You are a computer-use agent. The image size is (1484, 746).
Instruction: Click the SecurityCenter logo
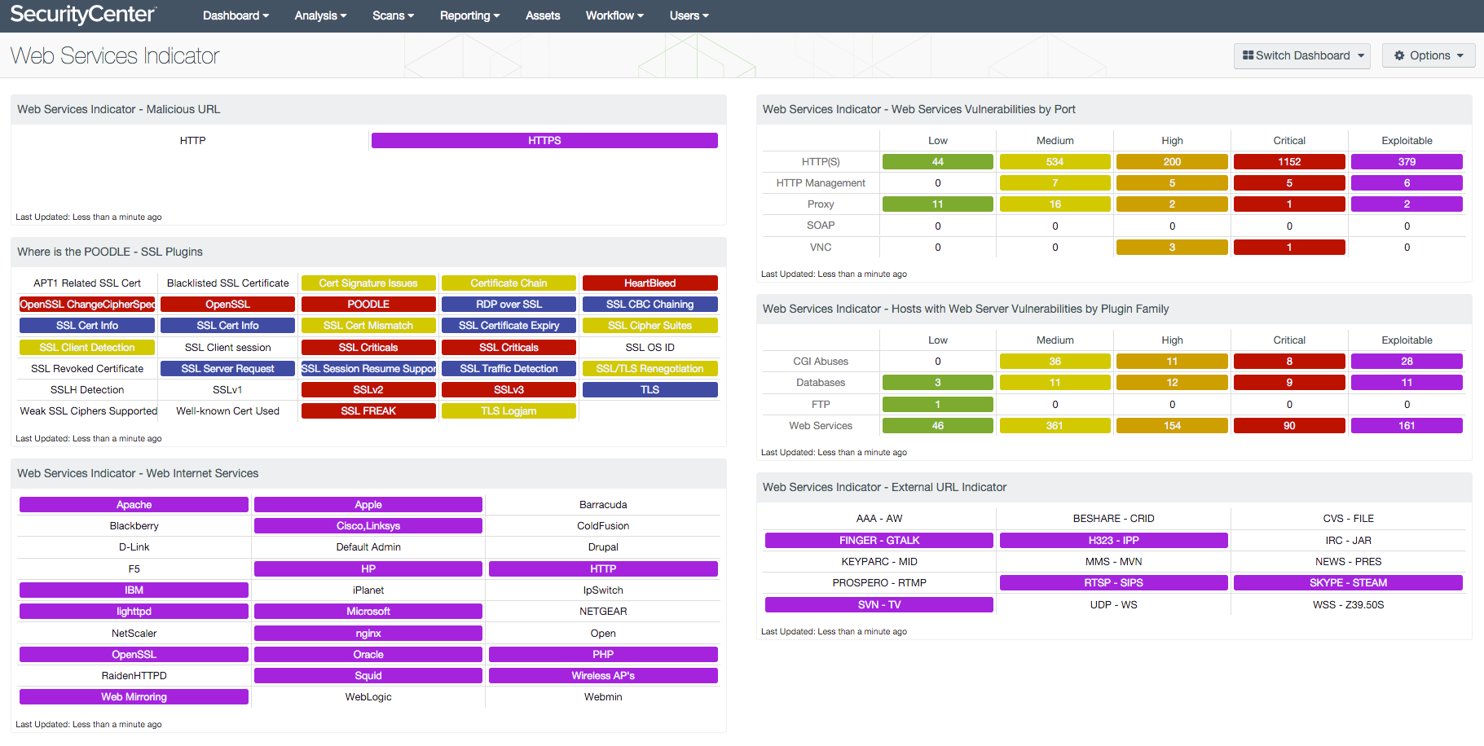[83, 15]
